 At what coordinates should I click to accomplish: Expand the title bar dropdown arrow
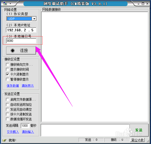pyautogui.click(x=10, y=4)
